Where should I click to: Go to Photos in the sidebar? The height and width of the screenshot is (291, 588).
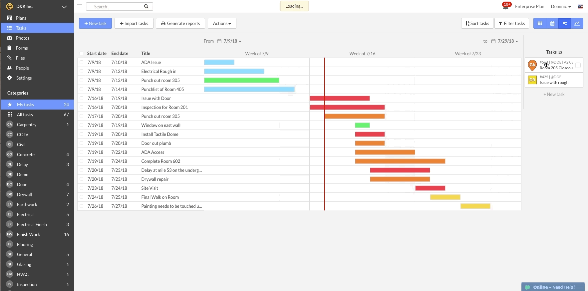(x=23, y=38)
